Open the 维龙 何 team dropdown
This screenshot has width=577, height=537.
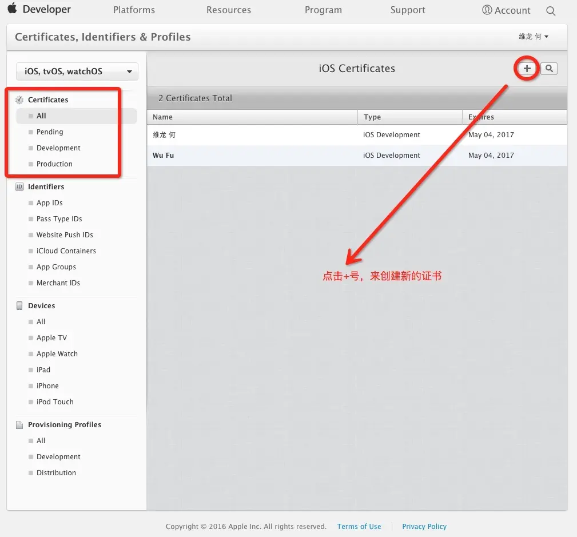tap(534, 37)
